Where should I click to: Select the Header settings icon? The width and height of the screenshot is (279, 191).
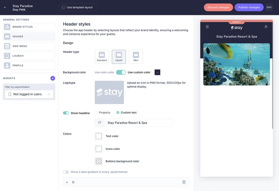point(7,37)
